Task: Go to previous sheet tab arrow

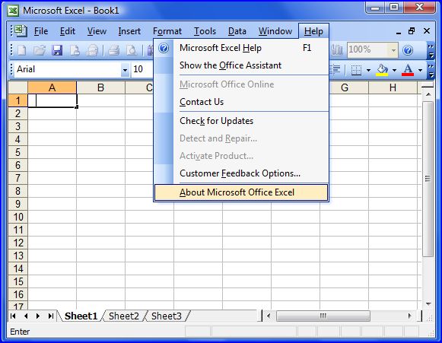Action: (26, 316)
